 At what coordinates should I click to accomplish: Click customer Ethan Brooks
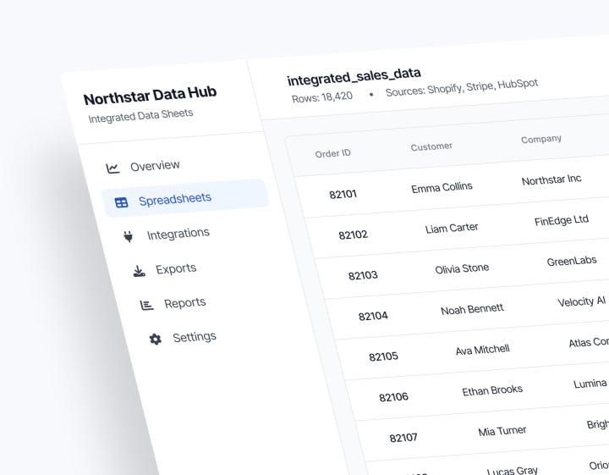point(492,390)
